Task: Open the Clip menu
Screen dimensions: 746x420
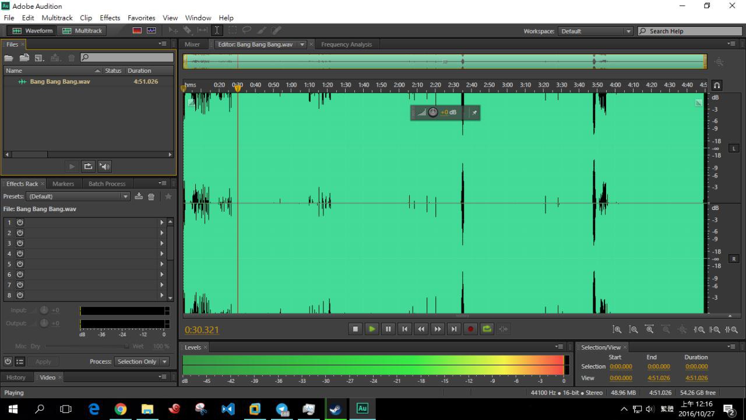Action: point(86,17)
